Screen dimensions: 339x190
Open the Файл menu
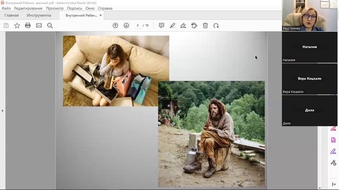[6, 8]
